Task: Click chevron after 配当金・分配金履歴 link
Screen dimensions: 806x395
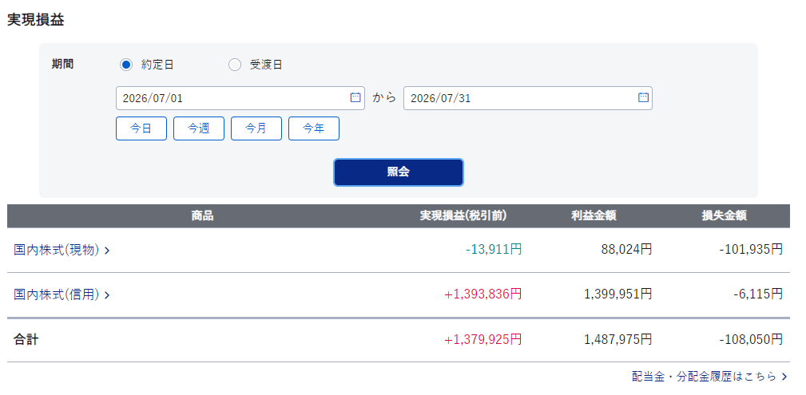Action: point(784,377)
